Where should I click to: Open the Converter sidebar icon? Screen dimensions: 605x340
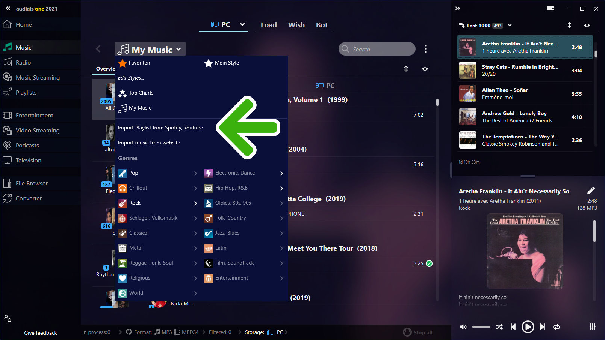(x=7, y=198)
